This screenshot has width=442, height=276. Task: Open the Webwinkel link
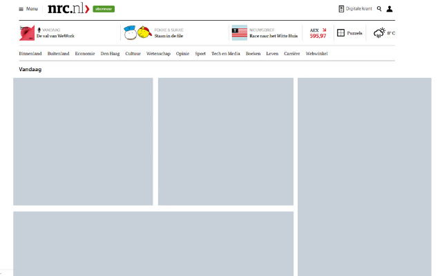[x=316, y=53]
